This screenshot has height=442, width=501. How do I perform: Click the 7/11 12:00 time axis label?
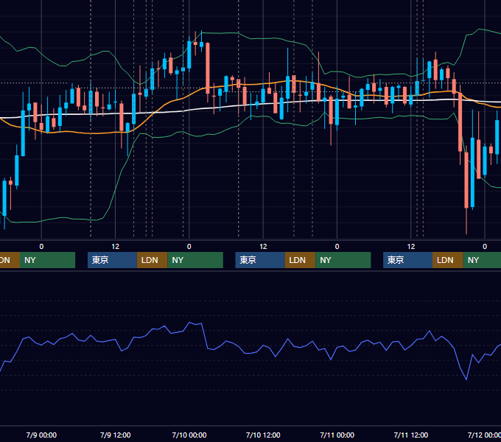[411, 435]
